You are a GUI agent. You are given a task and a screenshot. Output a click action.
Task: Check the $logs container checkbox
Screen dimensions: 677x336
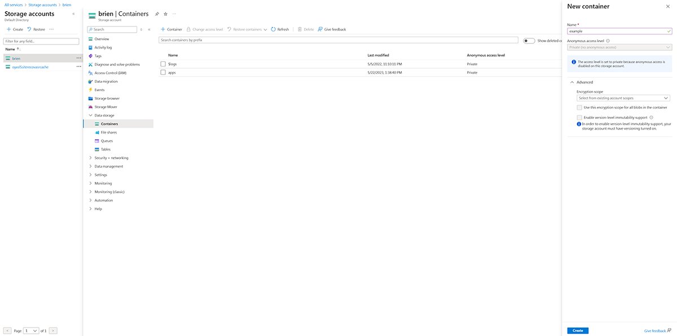tap(163, 64)
